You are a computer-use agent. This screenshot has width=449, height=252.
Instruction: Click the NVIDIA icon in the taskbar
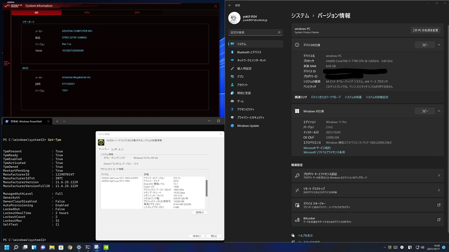(106, 247)
